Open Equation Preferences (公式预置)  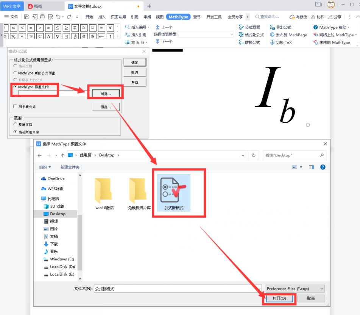point(249,27)
